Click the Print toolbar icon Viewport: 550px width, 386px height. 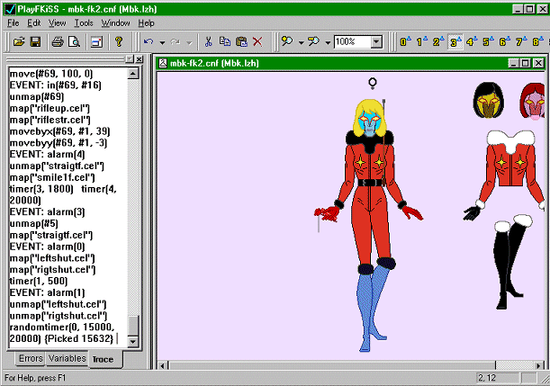click(57, 41)
